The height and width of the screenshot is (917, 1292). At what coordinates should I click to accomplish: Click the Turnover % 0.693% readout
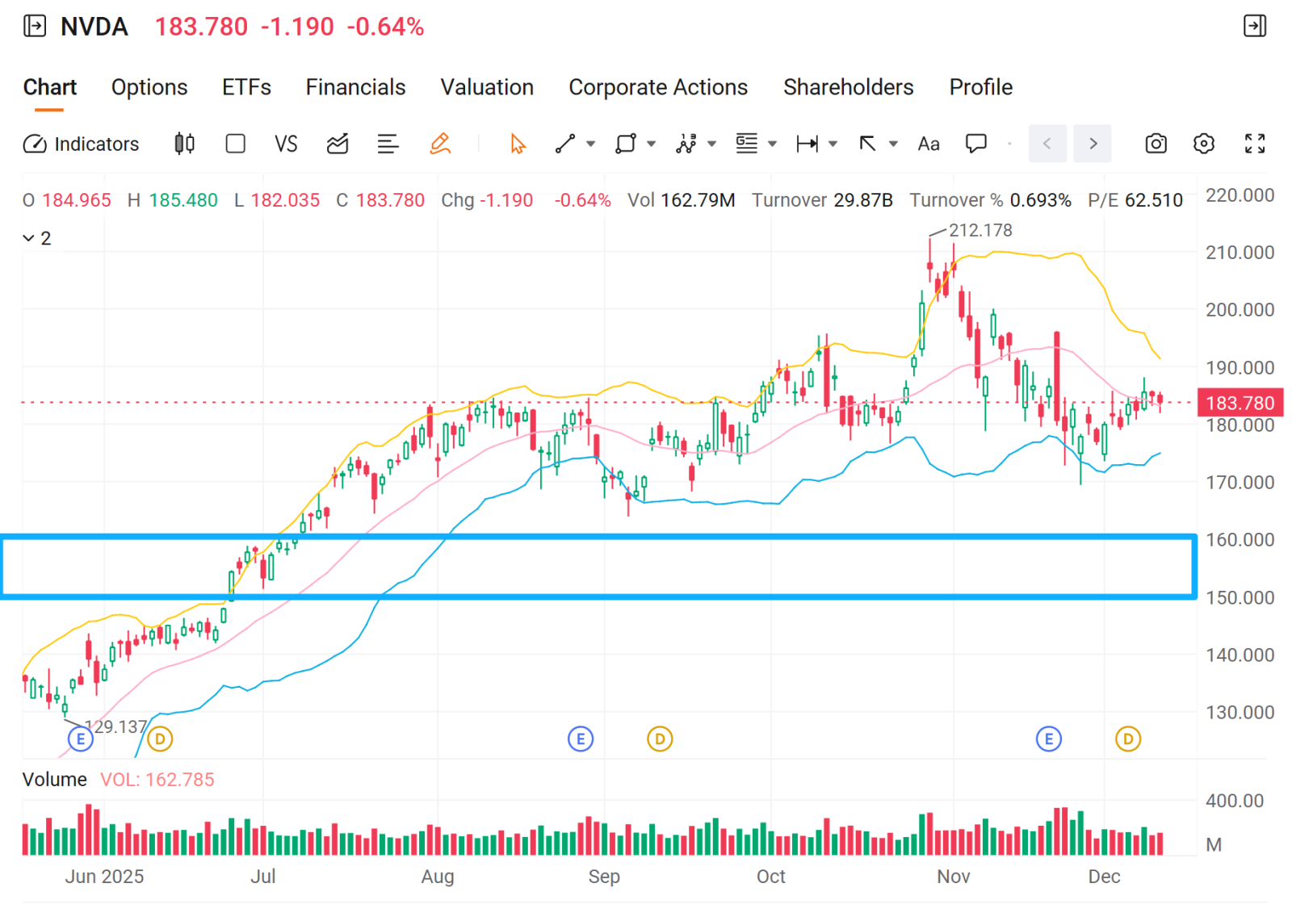click(991, 200)
